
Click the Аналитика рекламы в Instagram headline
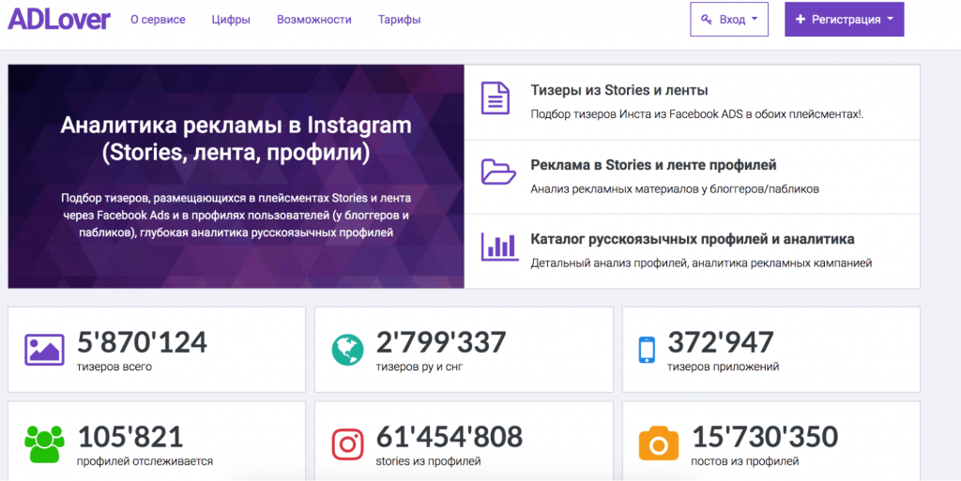point(236,140)
